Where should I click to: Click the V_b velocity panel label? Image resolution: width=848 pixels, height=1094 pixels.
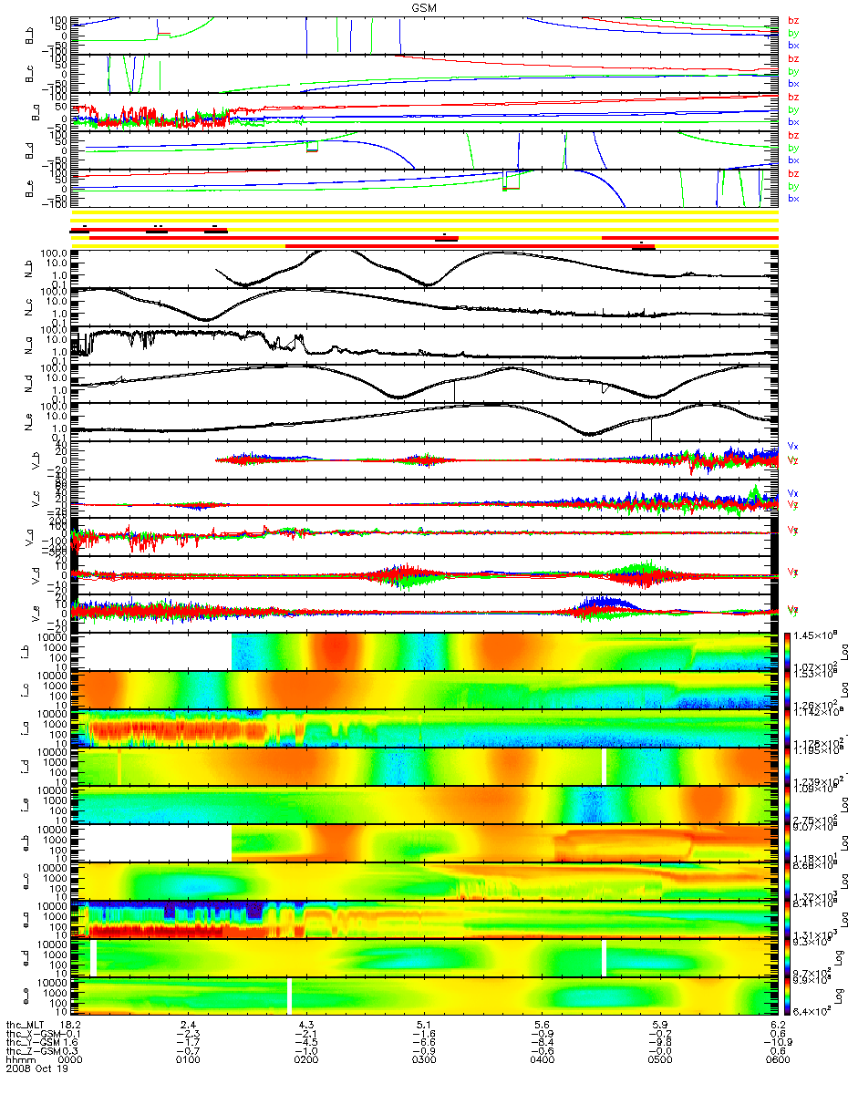[x=37, y=460]
